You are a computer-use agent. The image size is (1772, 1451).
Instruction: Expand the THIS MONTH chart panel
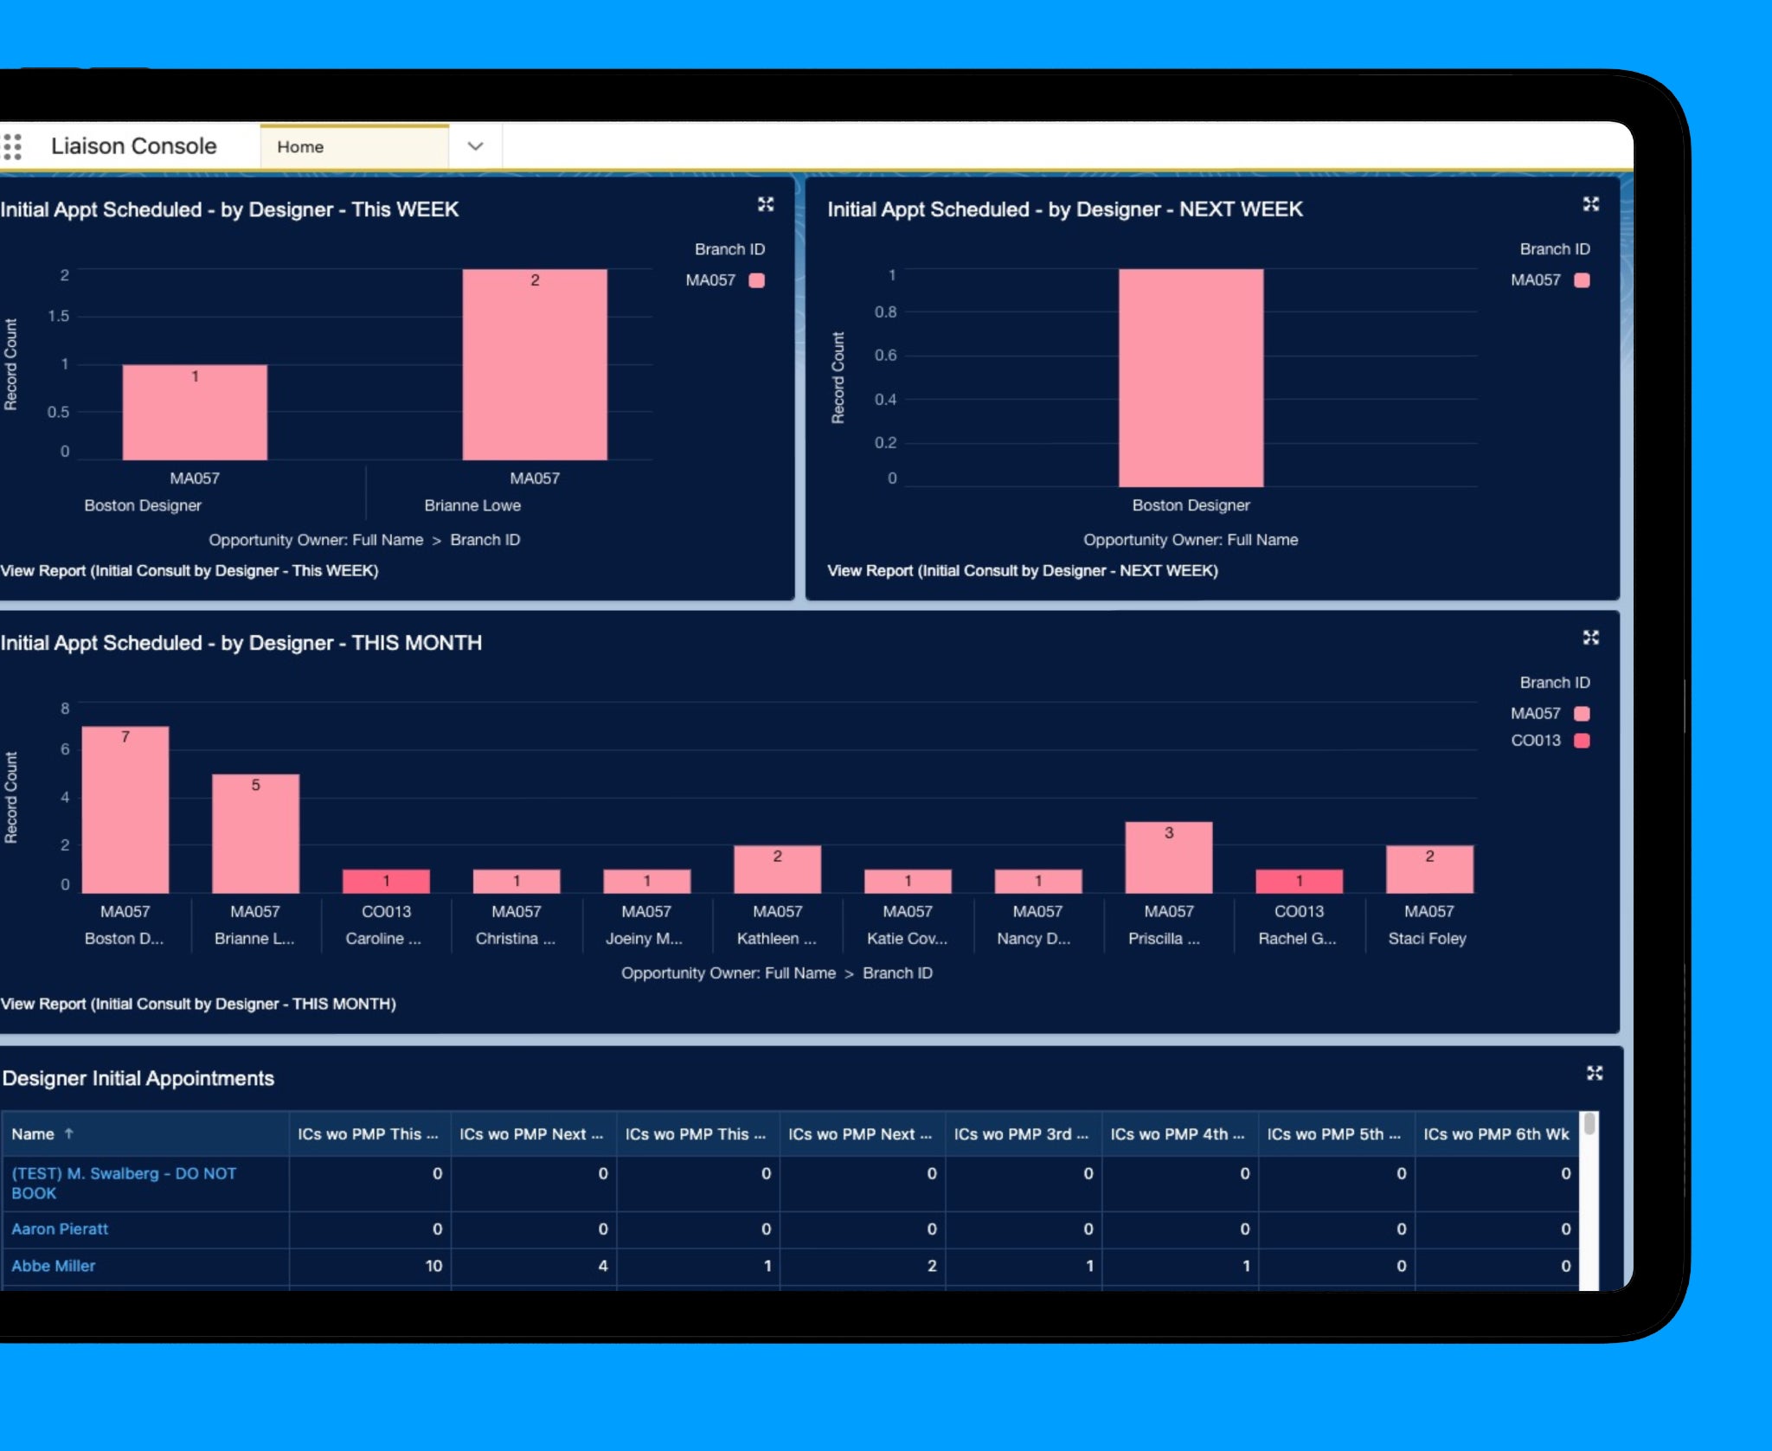click(x=1590, y=638)
